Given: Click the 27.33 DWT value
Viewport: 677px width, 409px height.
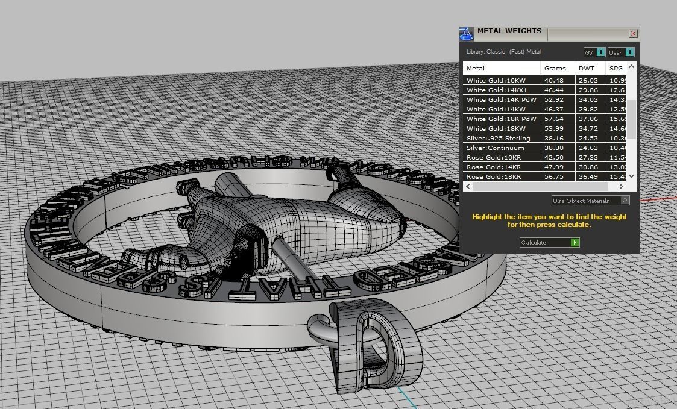Looking at the screenshot, I should pyautogui.click(x=588, y=157).
